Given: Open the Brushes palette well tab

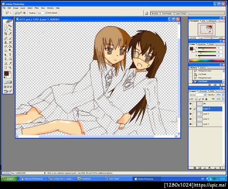Looking at the screenshot, I should [x=155, y=14].
